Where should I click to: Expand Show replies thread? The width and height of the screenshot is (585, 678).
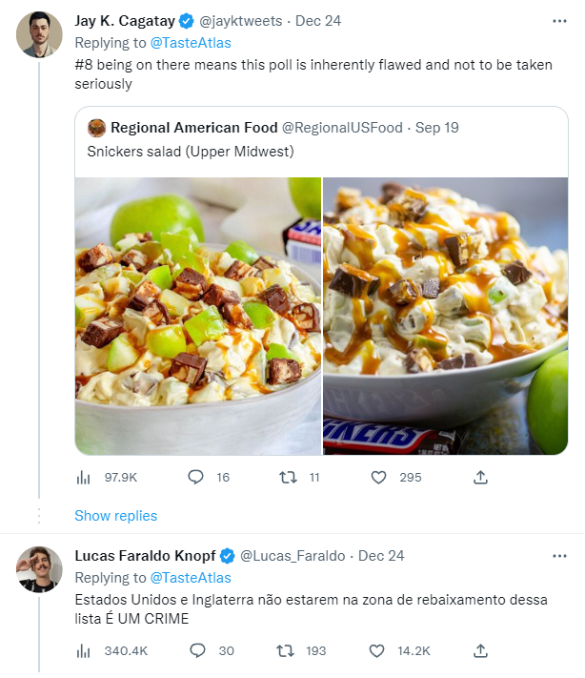tap(116, 516)
